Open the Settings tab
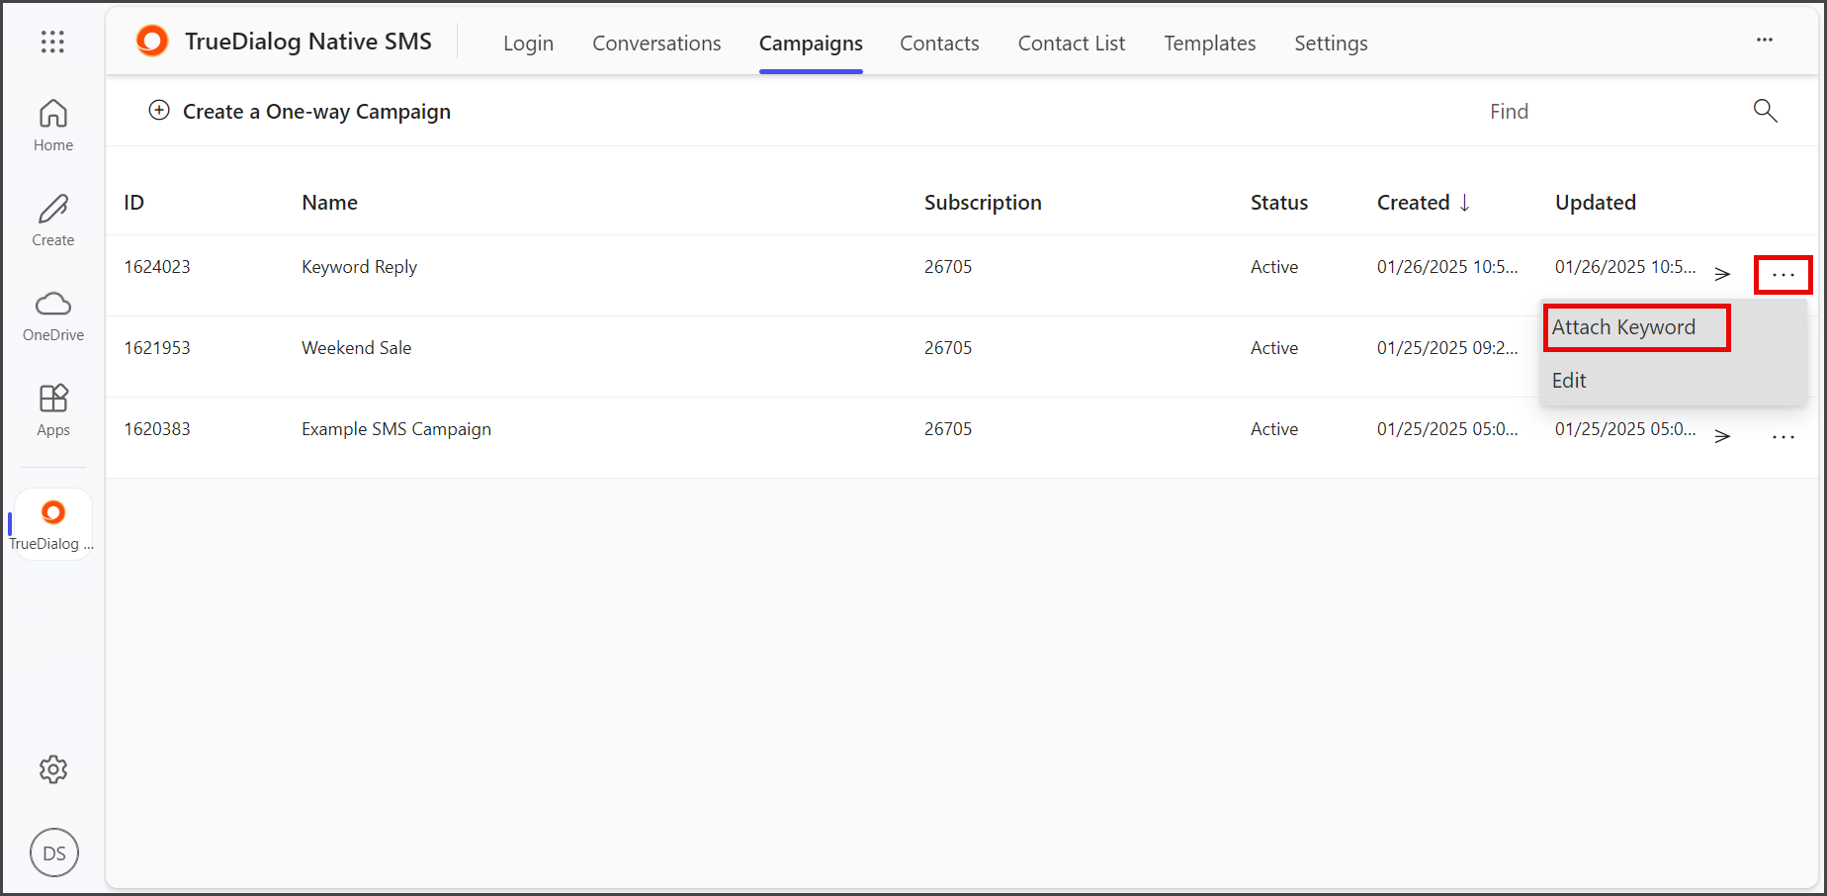Viewport: 1827px width, 896px height. click(1331, 44)
